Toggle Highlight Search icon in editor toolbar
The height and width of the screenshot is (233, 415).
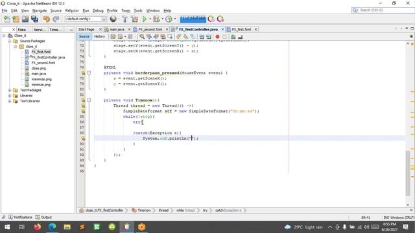coord(163,37)
